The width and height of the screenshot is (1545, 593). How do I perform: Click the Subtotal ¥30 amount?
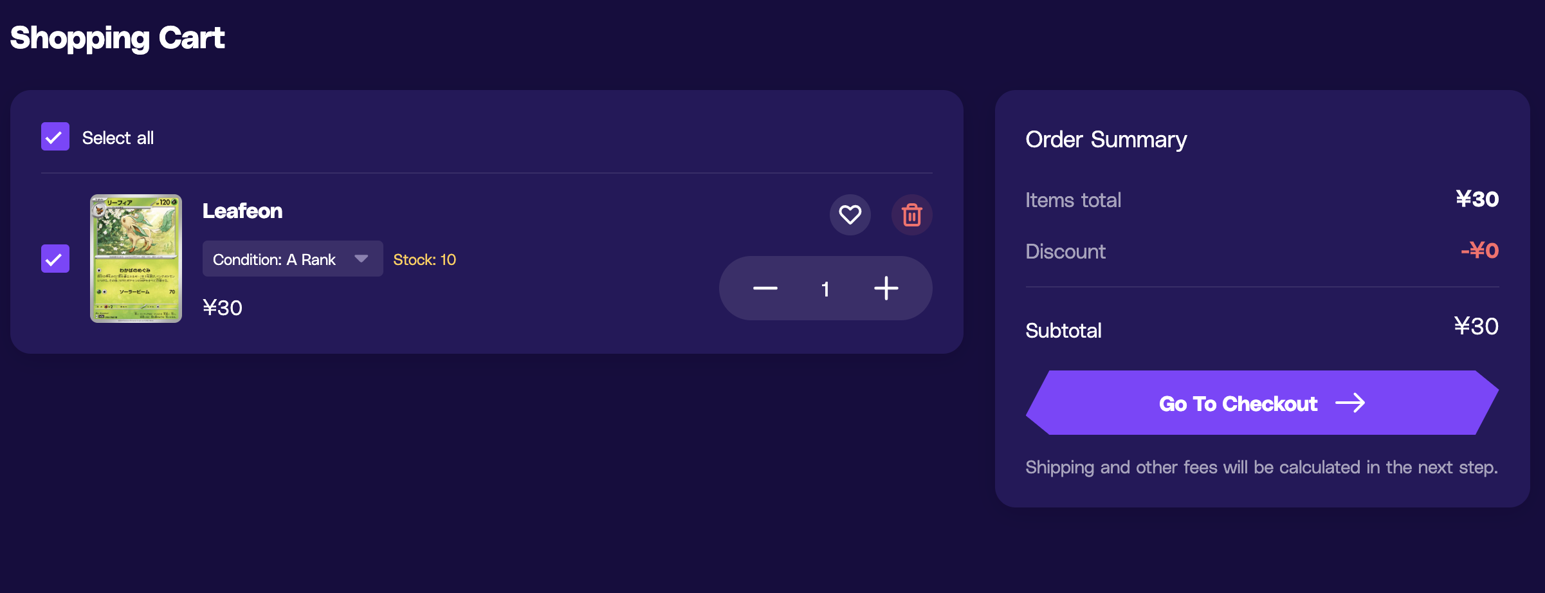(1476, 327)
